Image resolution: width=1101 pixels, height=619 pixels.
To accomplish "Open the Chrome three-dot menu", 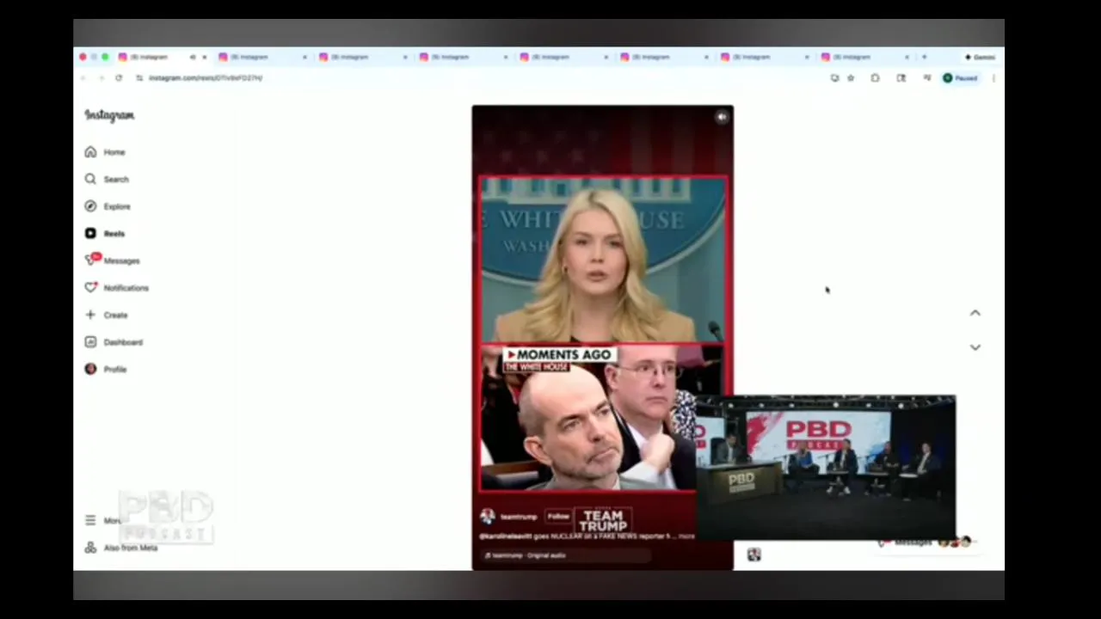I will click(x=993, y=78).
